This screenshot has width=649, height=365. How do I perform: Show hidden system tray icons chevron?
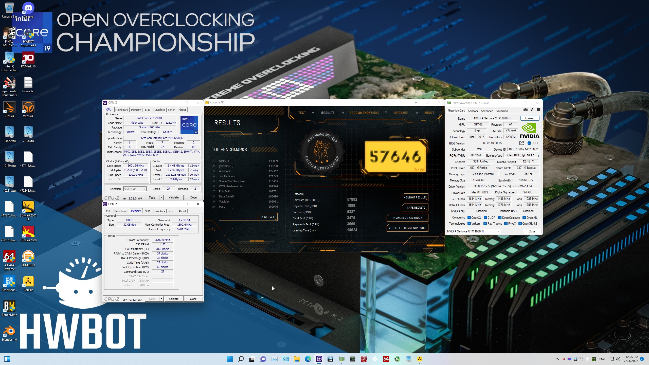[557, 359]
